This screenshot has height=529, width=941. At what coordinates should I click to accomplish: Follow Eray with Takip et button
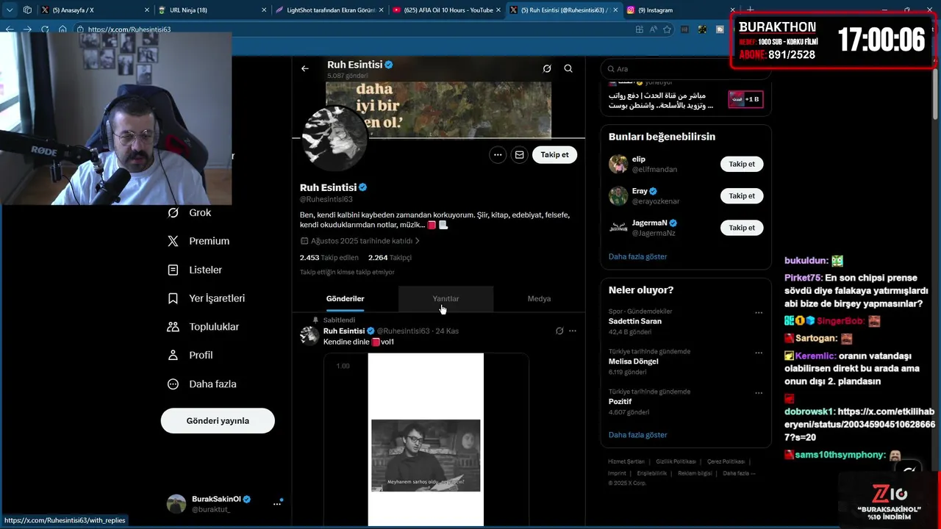tap(742, 196)
